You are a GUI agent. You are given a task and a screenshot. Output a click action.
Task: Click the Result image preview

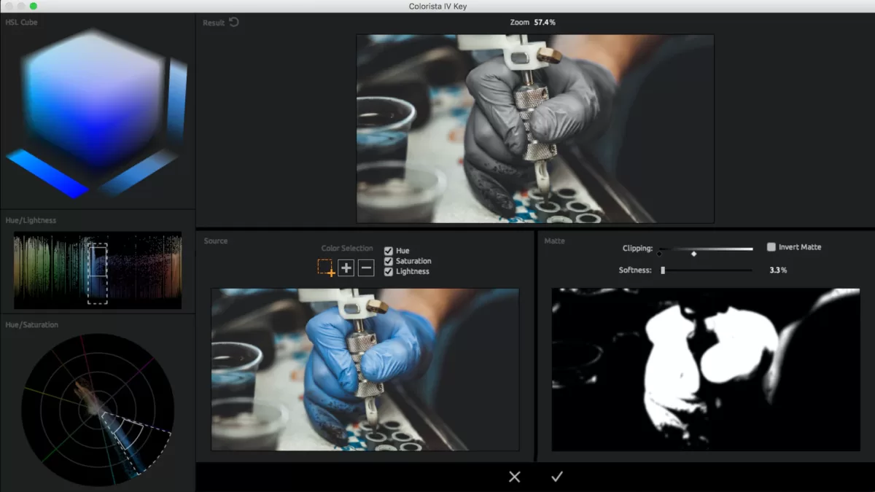point(535,128)
